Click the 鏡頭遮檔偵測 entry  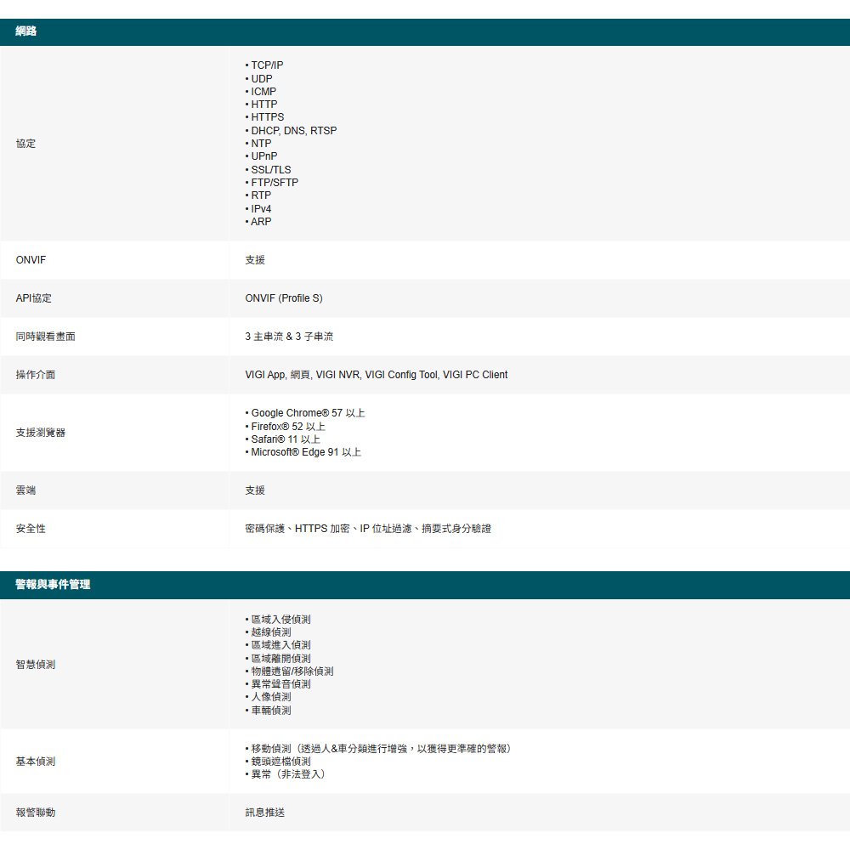[x=280, y=762]
